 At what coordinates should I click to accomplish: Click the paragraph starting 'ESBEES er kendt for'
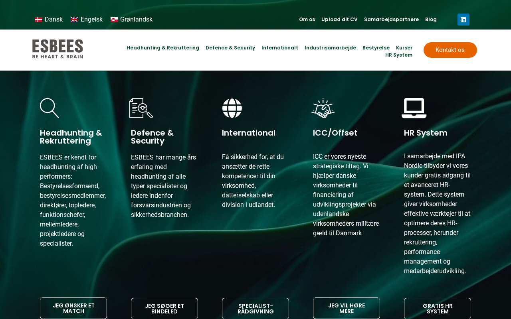pos(73,201)
